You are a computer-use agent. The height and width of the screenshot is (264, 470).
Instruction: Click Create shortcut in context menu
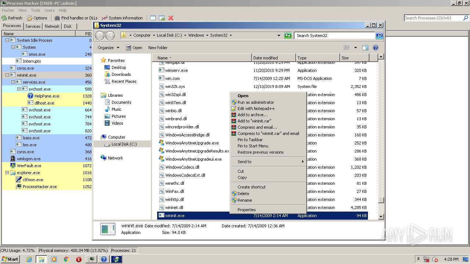tap(252, 187)
